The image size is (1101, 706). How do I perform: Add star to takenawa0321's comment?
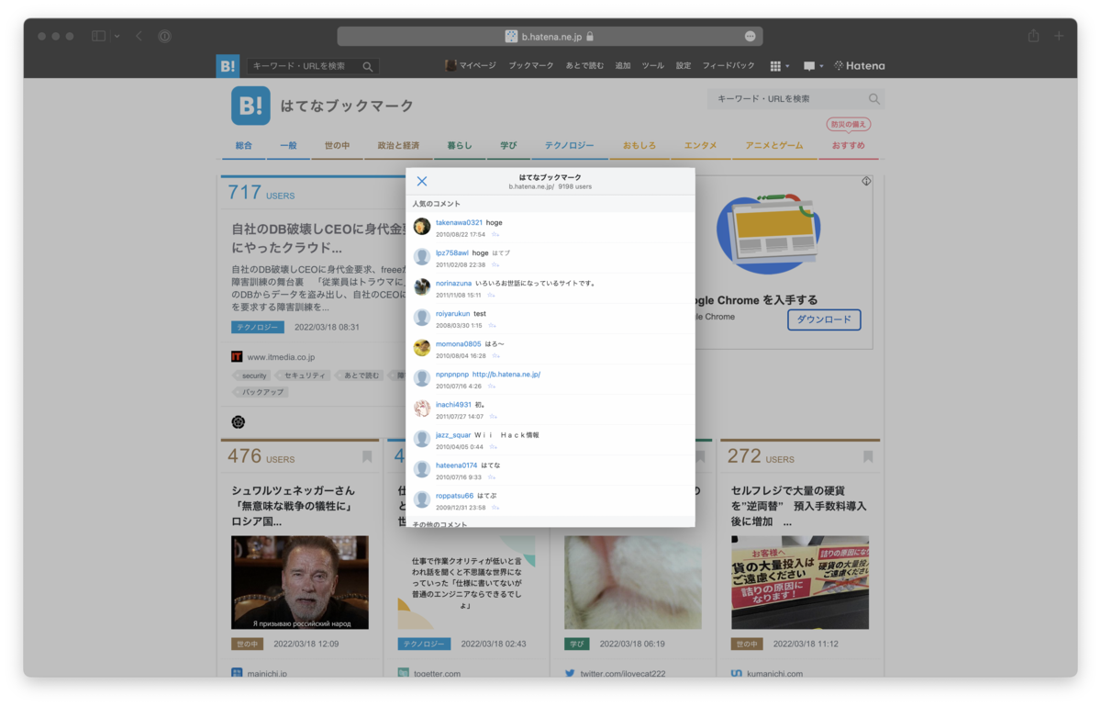[x=495, y=235]
